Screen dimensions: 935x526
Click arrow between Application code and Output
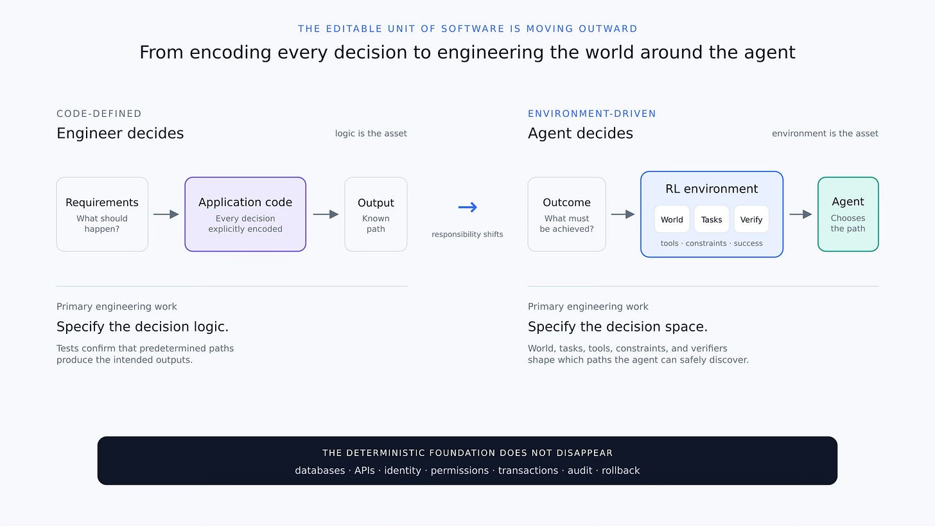click(326, 214)
